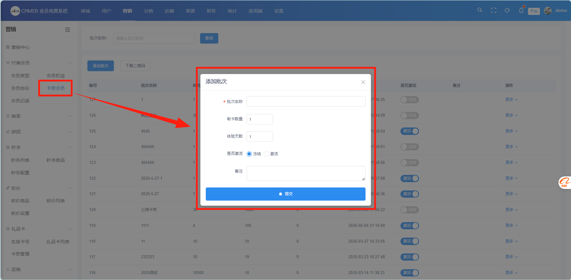Toggle activation switch for row 127

tap(409, 100)
